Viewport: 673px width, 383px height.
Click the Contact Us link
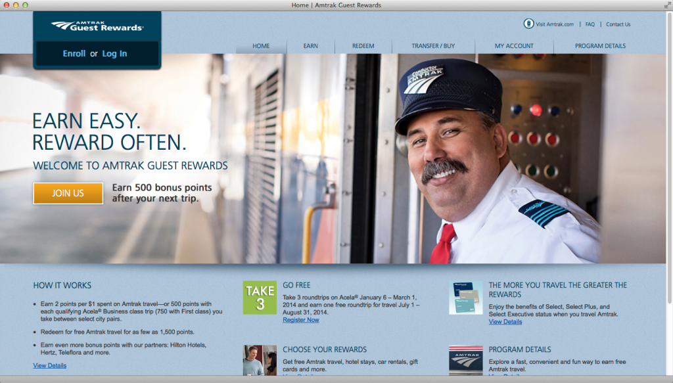[618, 24]
